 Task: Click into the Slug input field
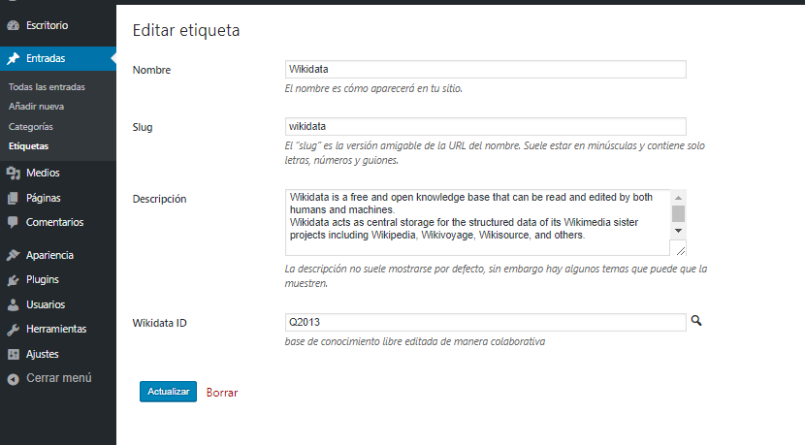486,126
